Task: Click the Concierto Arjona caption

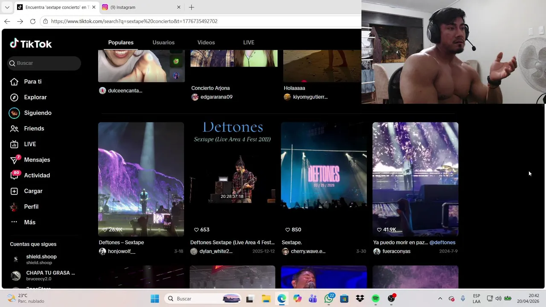Action: [210, 88]
